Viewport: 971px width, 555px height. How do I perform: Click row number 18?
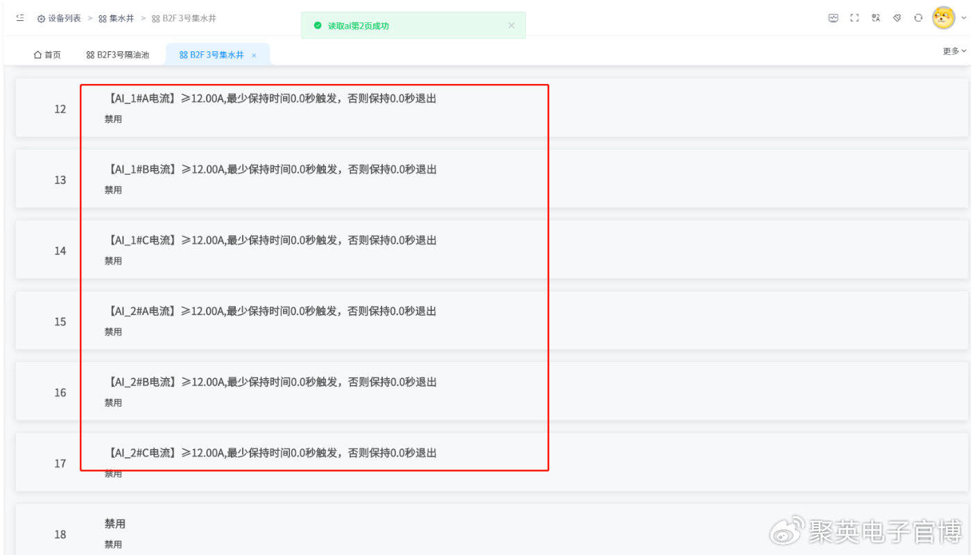coord(60,534)
